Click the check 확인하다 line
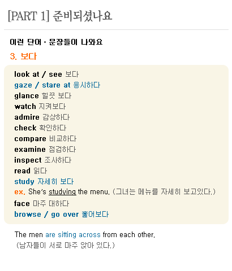 point(40,128)
